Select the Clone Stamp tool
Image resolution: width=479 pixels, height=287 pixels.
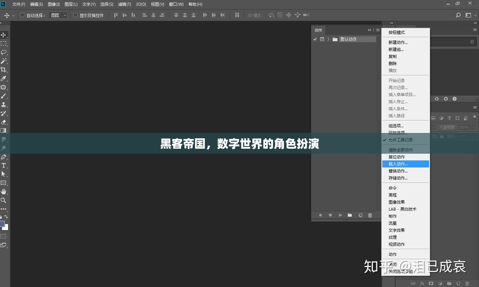pyautogui.click(x=3, y=104)
